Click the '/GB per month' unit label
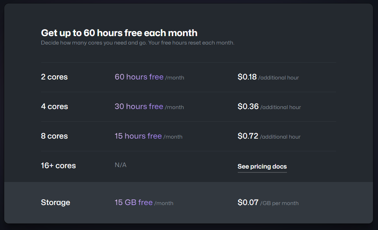This screenshot has height=230, width=378. point(279,203)
